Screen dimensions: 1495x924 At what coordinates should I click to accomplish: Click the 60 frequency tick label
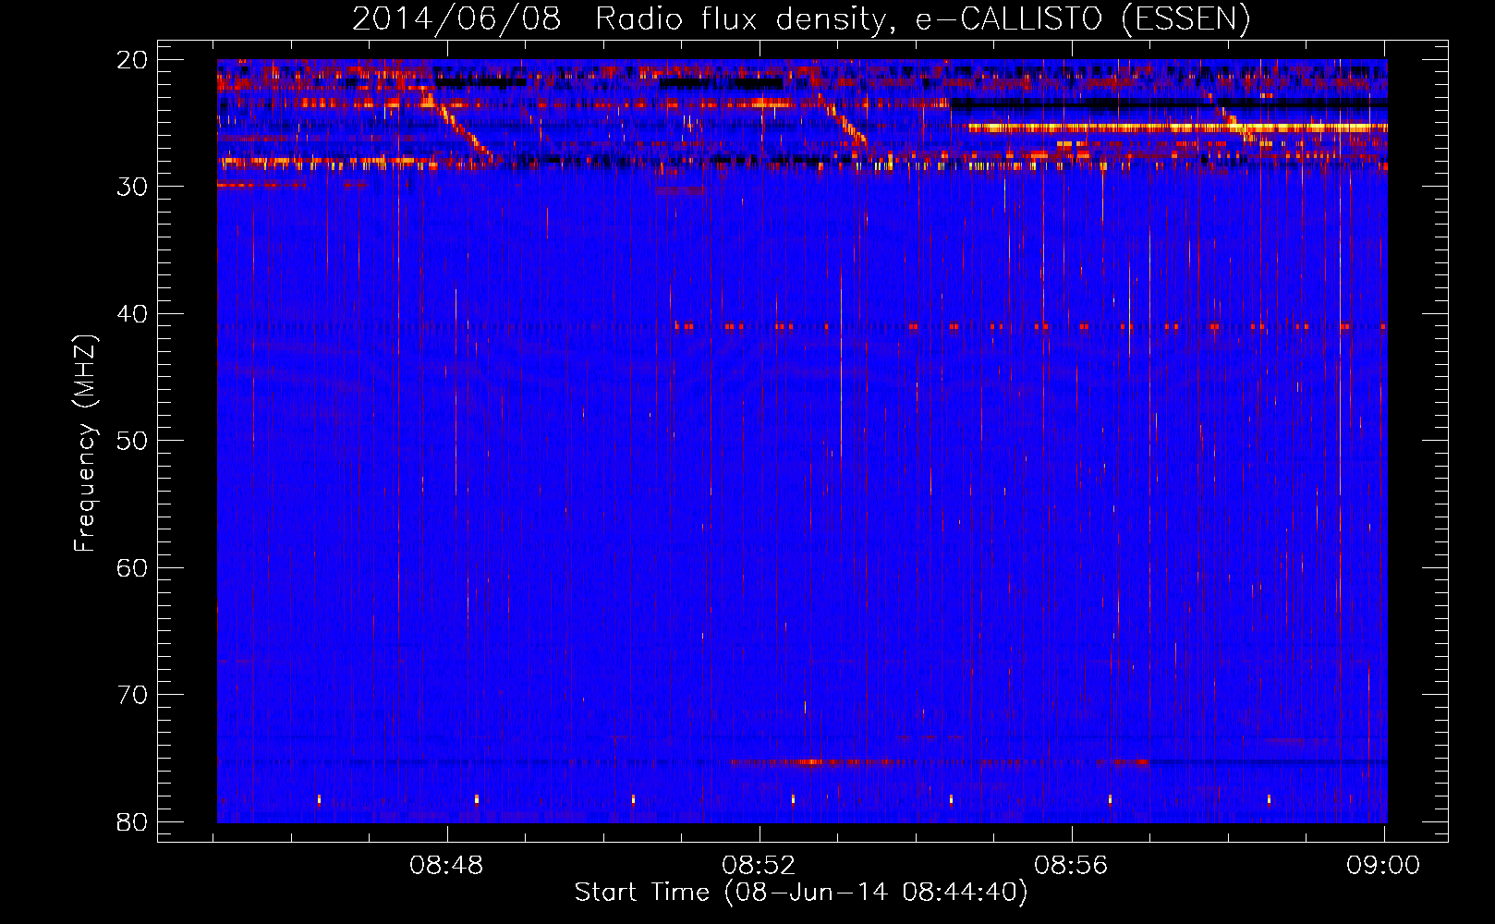click(x=132, y=567)
